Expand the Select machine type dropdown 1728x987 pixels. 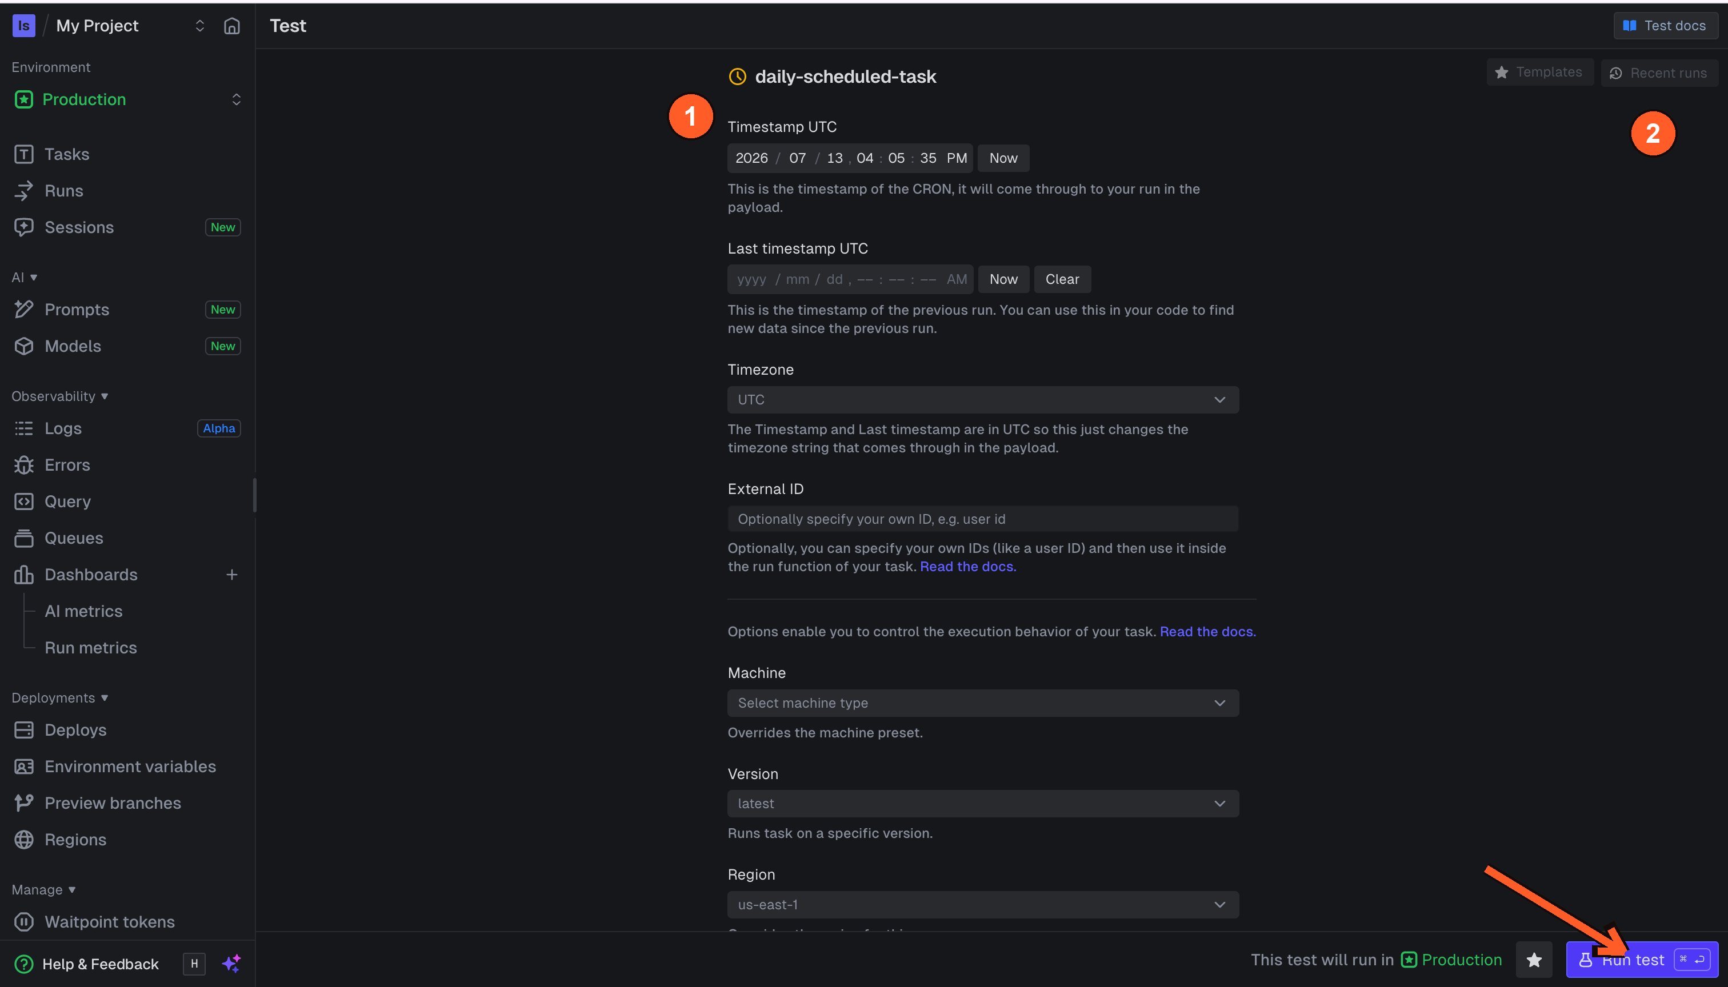983,703
